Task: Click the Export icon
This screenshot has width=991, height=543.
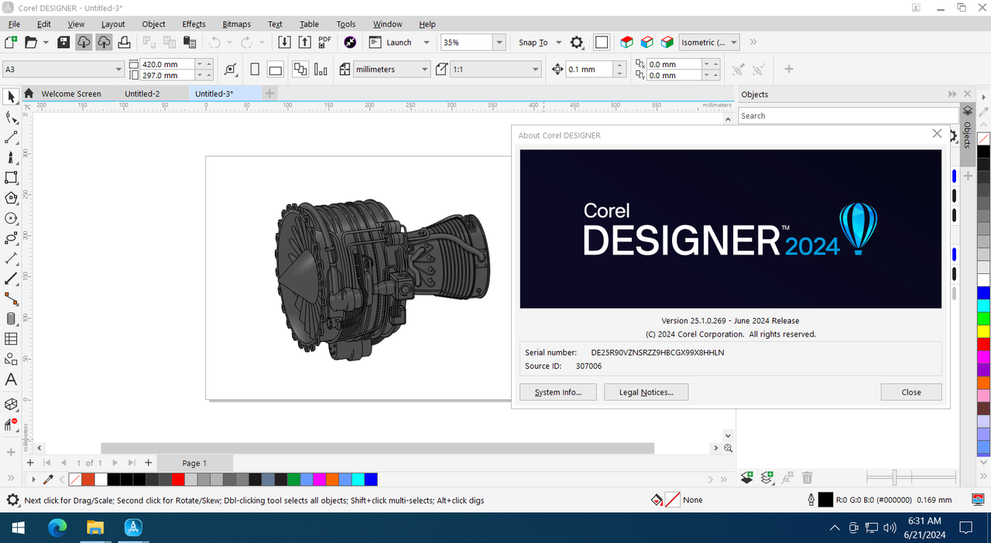Action: (x=304, y=43)
